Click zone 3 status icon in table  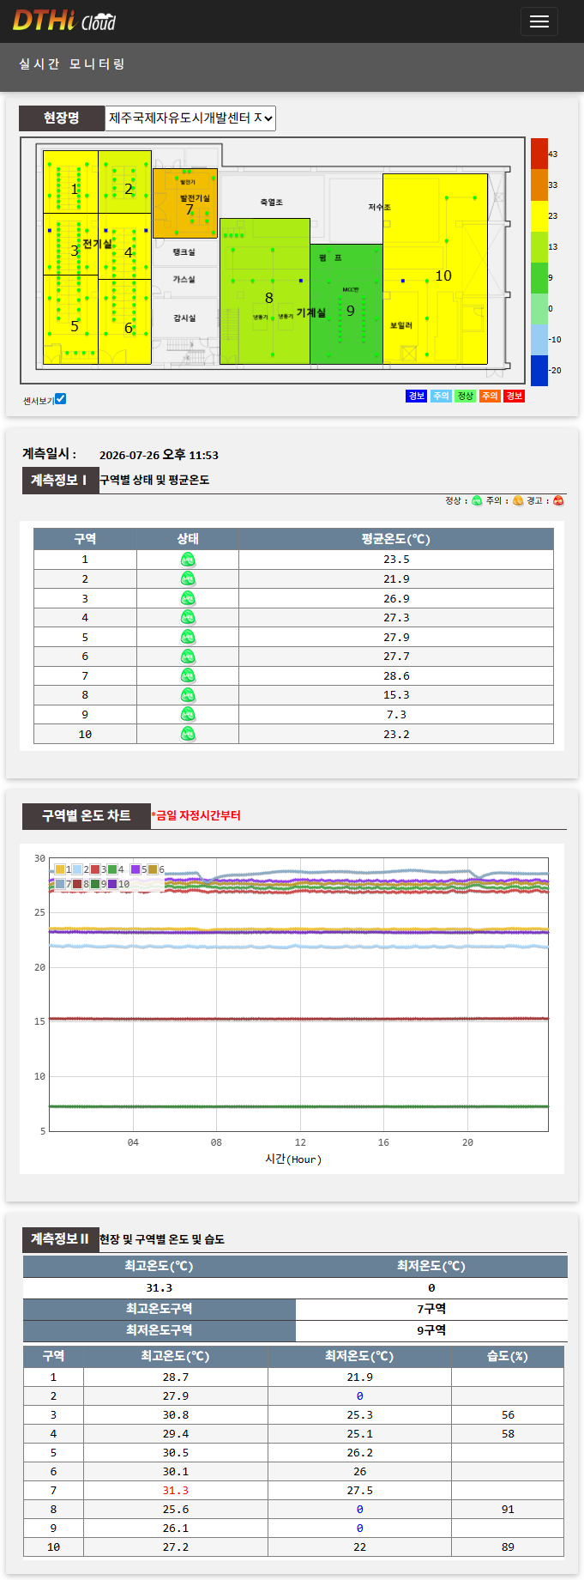click(188, 598)
